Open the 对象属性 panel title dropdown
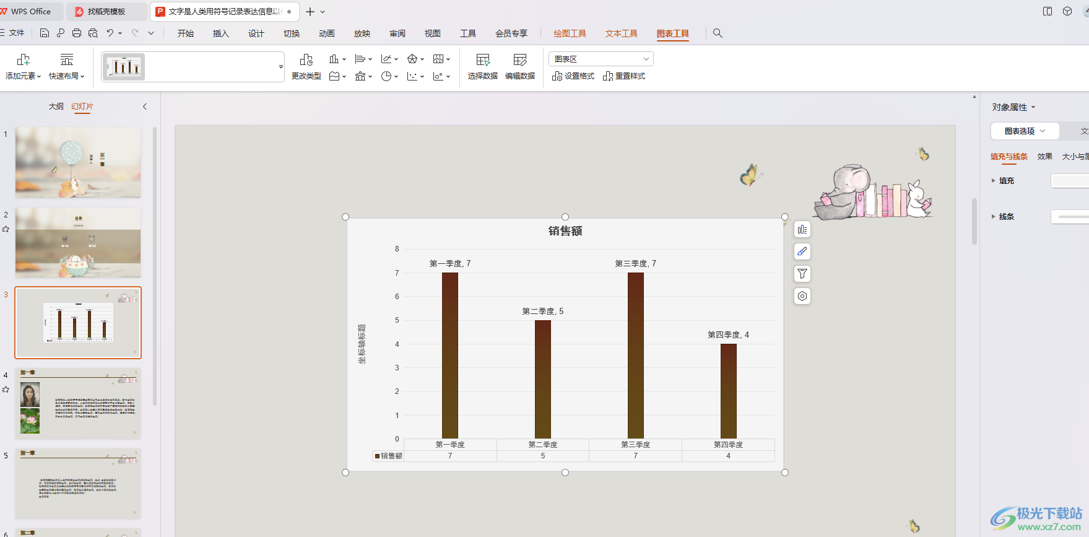The image size is (1089, 537). 1013,107
